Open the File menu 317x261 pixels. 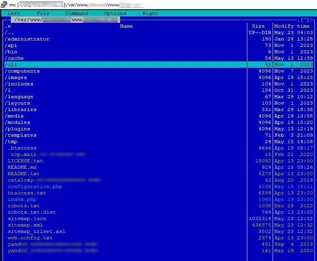pyautogui.click(x=43, y=13)
